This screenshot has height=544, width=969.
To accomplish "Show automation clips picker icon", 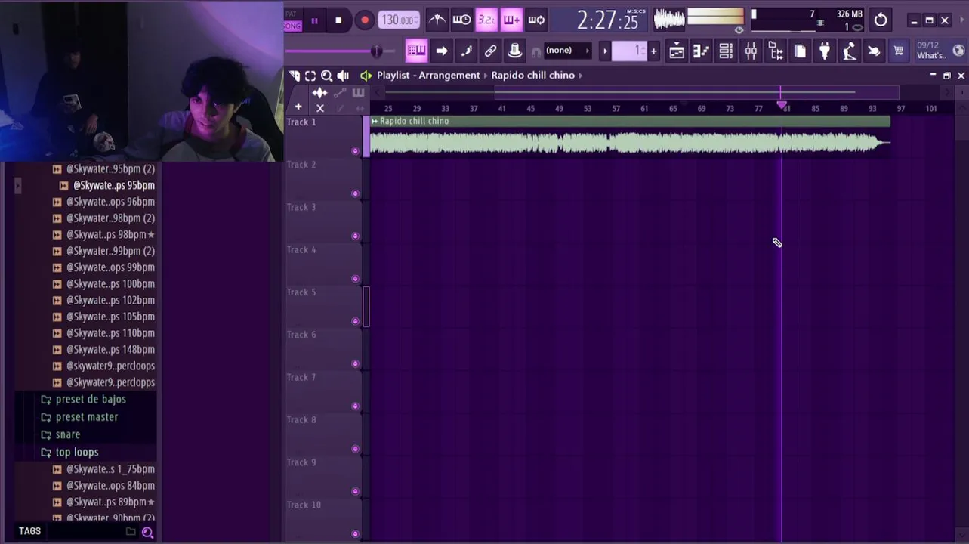I will coord(340,93).
